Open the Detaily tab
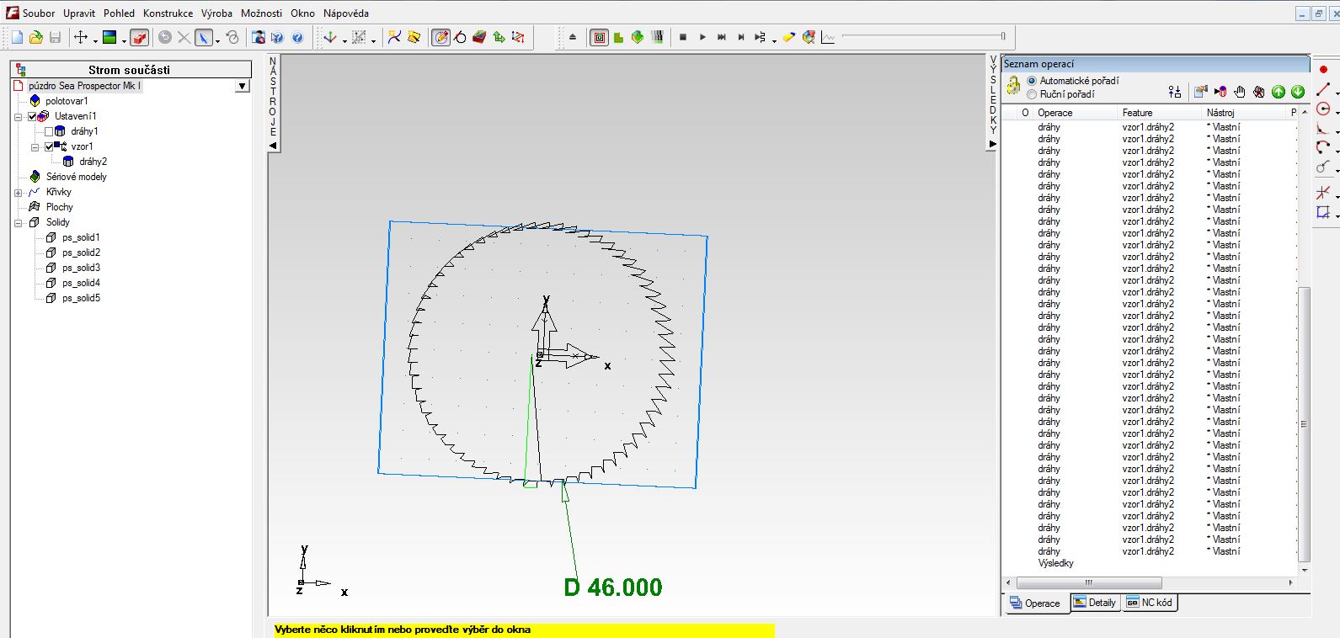Viewport: 1340px width, 638px height. pyautogui.click(x=1095, y=603)
